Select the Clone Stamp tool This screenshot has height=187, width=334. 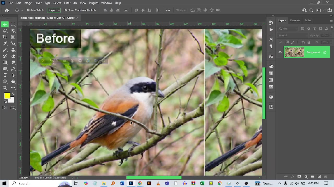13,50
